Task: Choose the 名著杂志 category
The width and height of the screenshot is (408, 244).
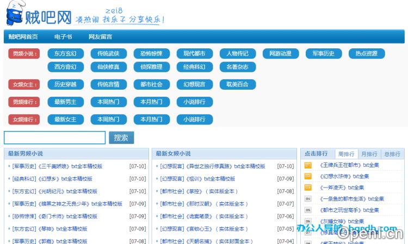Action: (x=238, y=67)
